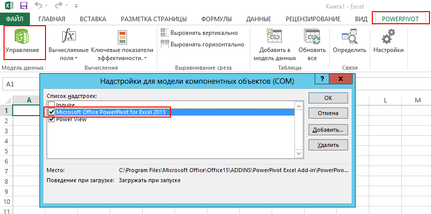Click the Добавить... button
The width and height of the screenshot is (431, 214).
point(328,130)
